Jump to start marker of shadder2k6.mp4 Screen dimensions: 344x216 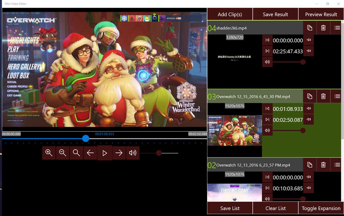pos(267,40)
